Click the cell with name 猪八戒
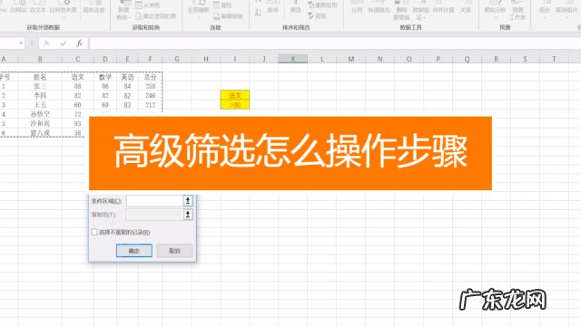 tap(40, 133)
